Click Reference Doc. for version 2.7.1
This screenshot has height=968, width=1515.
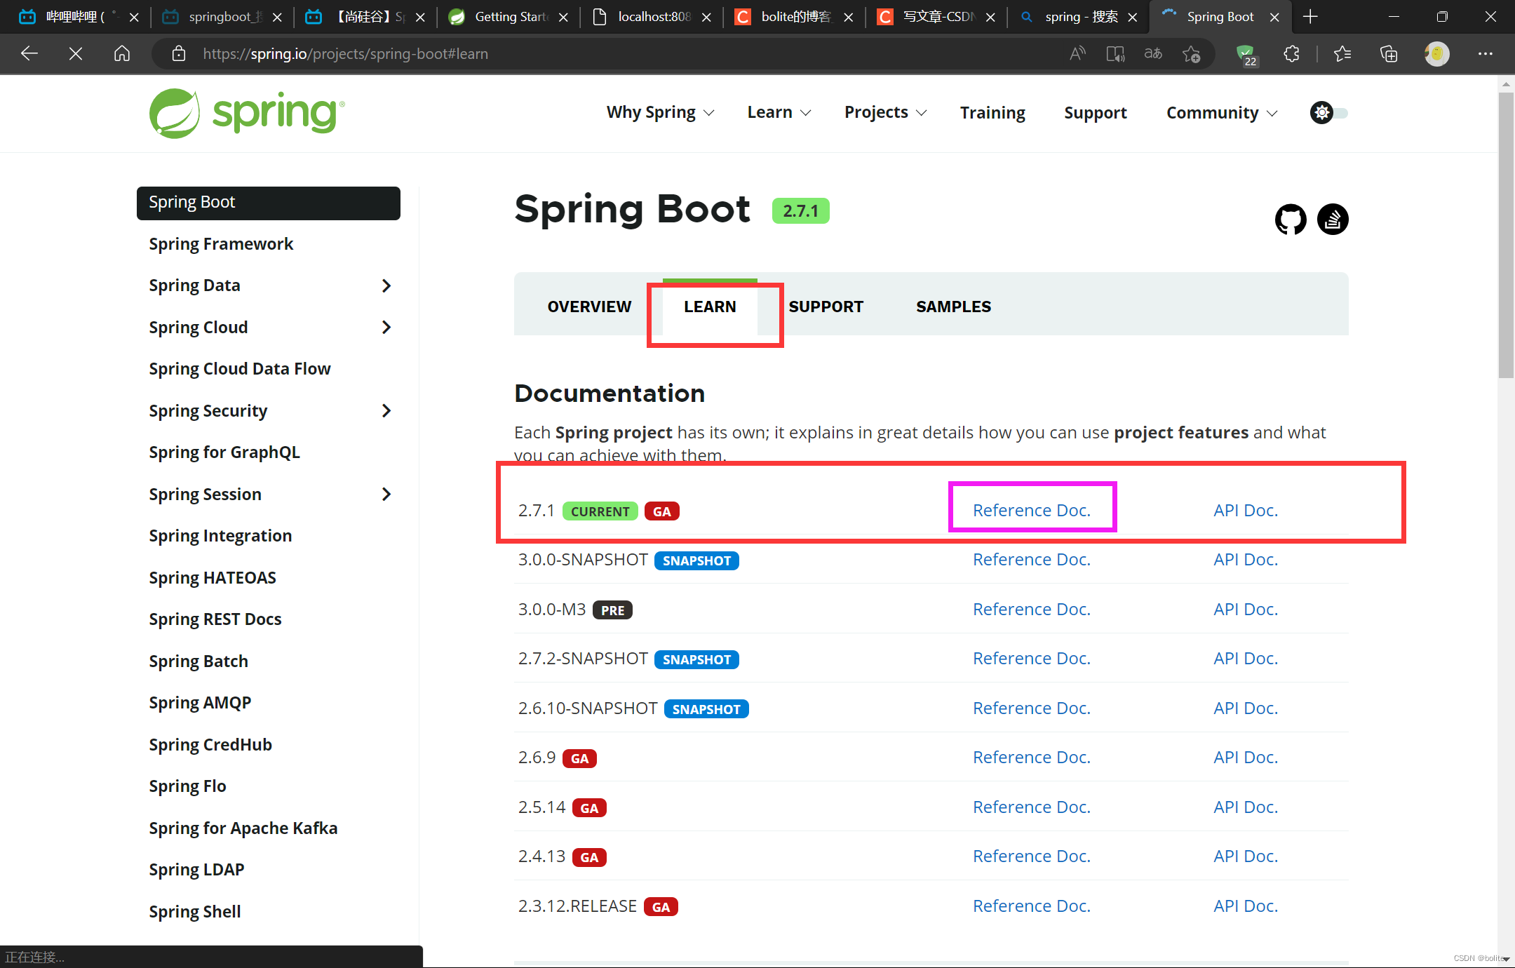pyautogui.click(x=1031, y=510)
